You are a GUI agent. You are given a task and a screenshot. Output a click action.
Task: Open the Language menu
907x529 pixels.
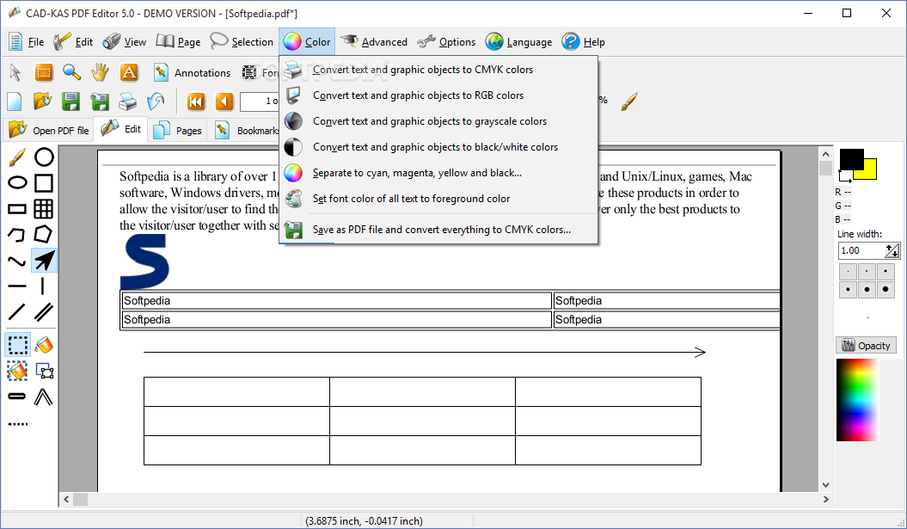pyautogui.click(x=519, y=41)
